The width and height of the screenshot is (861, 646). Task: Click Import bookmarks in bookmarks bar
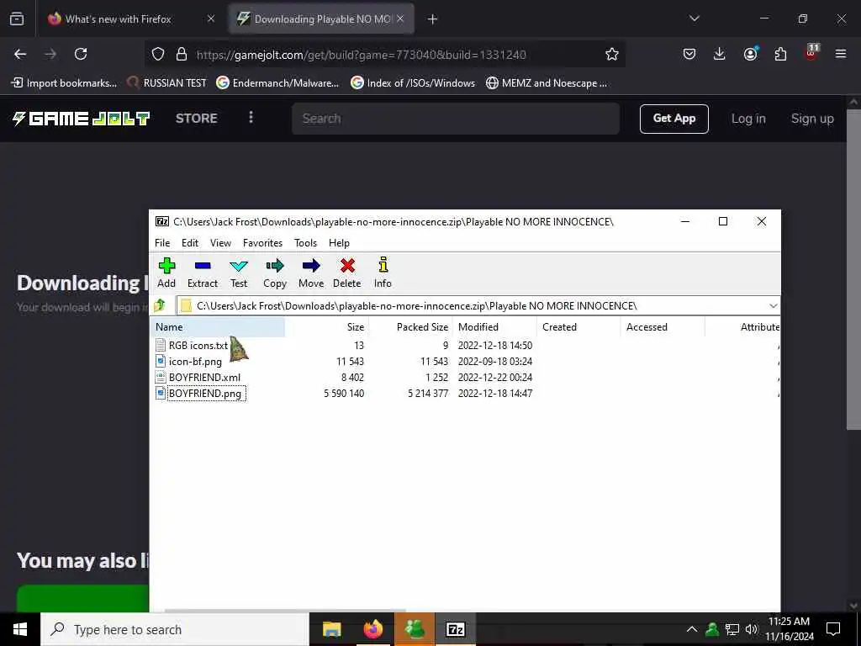click(64, 83)
